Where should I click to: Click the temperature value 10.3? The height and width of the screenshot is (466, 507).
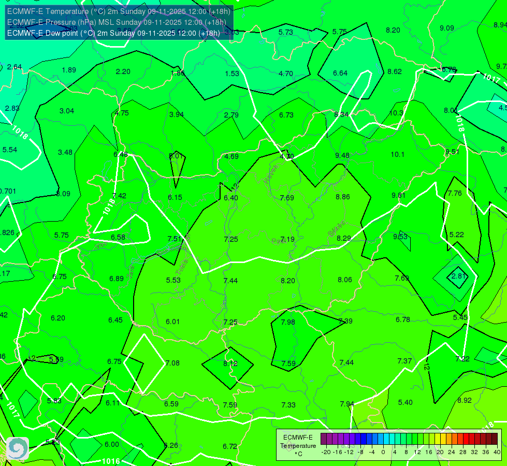(x=396, y=113)
